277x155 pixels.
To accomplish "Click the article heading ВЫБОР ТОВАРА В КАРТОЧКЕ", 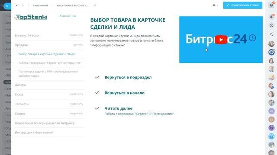I will tap(128, 24).
